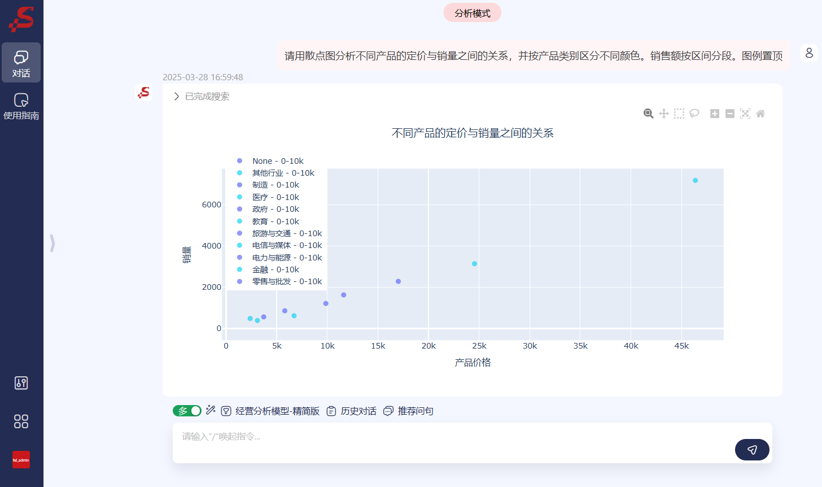Hide the 金融 - 0-10k legend series
The width and height of the screenshot is (822, 487).
tap(276, 269)
